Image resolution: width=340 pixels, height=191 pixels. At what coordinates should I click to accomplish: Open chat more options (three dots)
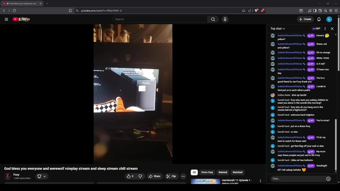325,29
